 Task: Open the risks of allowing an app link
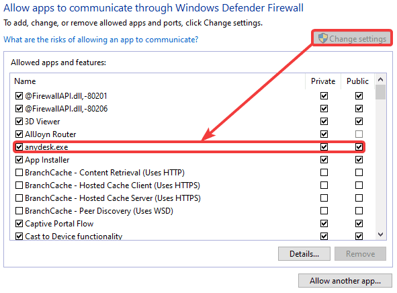[x=101, y=40]
